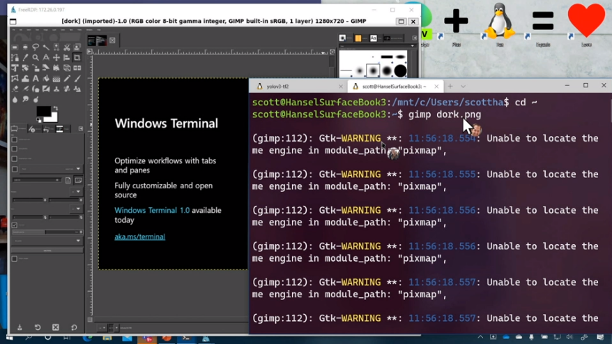Image resolution: width=612 pixels, height=344 pixels.
Task: Select the Dodge/Burn tool
Action: pyautogui.click(x=36, y=99)
